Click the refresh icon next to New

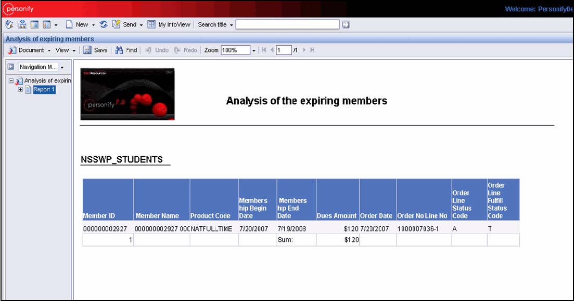[x=104, y=24]
